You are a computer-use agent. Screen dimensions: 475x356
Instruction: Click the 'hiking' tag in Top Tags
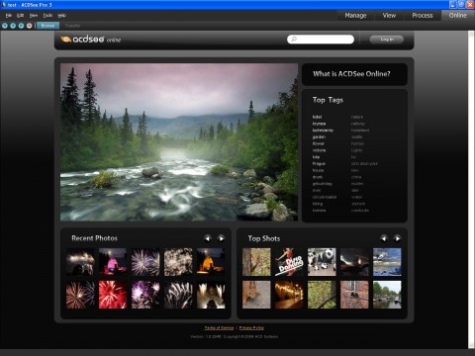318,204
